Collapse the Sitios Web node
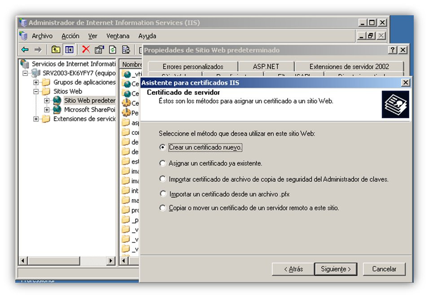 tap(36, 91)
